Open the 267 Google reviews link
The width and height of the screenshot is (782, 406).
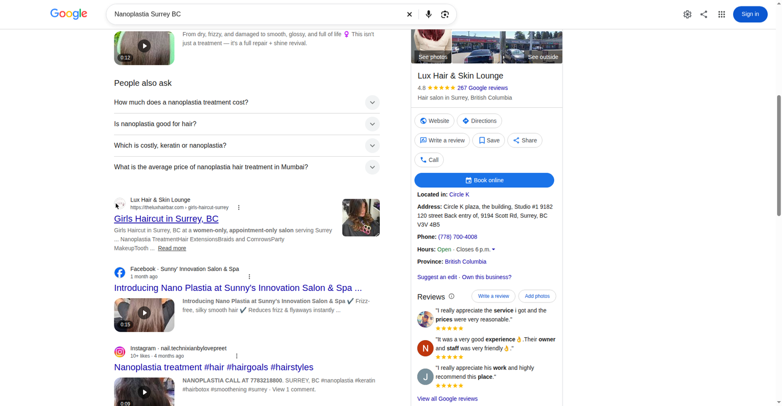click(482, 88)
